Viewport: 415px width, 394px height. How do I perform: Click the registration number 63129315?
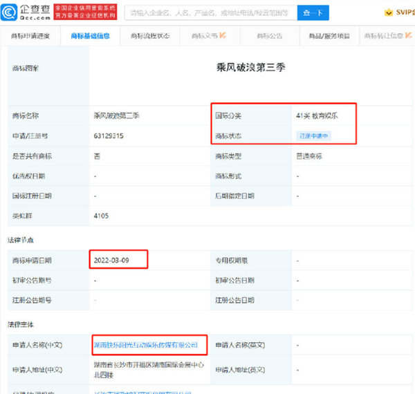(x=109, y=136)
